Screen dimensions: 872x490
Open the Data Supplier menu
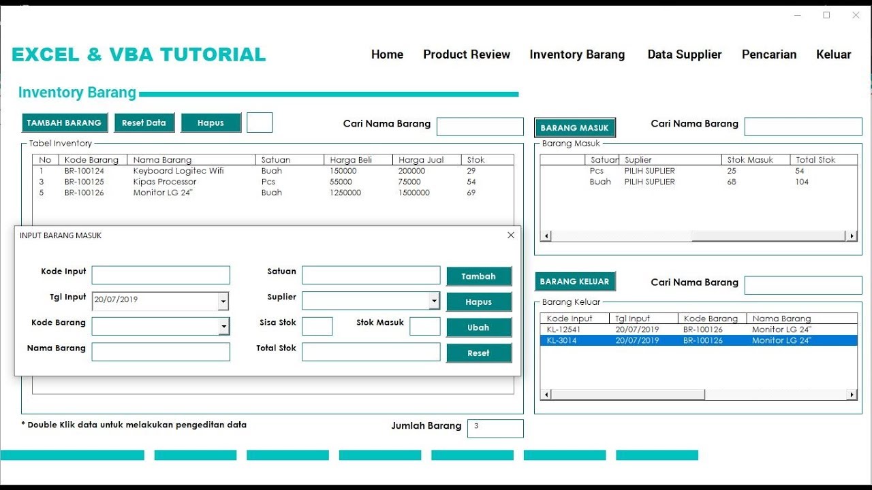point(685,54)
